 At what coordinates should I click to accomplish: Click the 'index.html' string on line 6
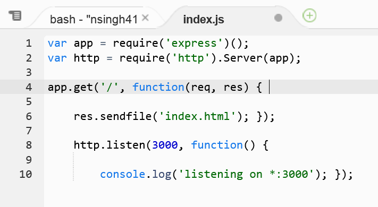point(197,116)
